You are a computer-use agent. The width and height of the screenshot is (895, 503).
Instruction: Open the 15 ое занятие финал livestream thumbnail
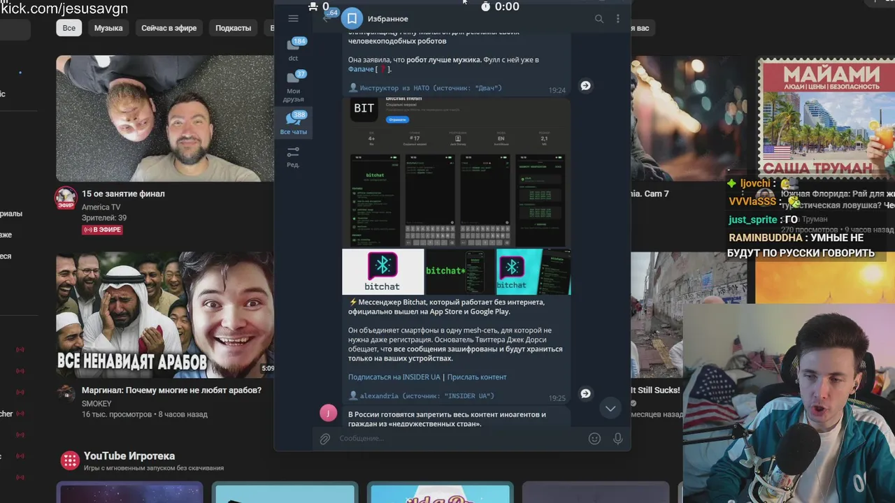point(165,119)
